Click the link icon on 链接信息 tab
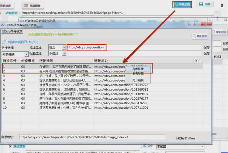Screen dimensions: 228x153 point(4,42)
